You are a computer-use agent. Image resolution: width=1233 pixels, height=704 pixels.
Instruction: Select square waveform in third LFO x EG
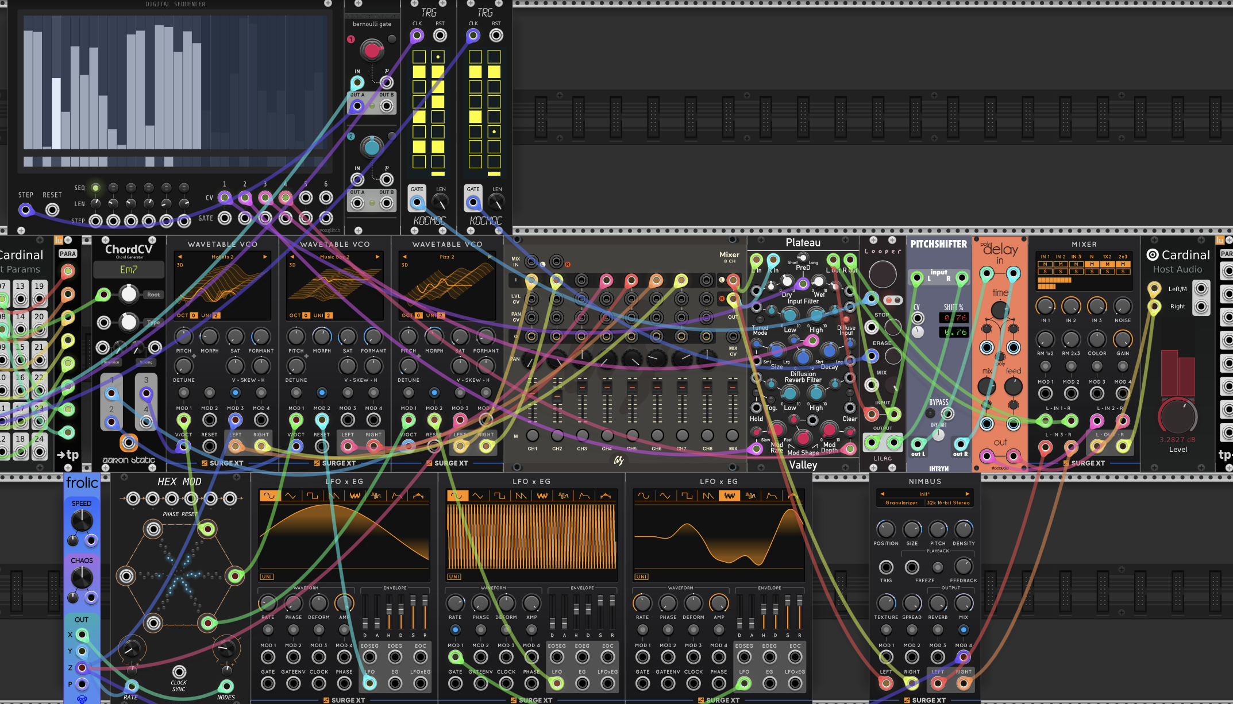[687, 496]
